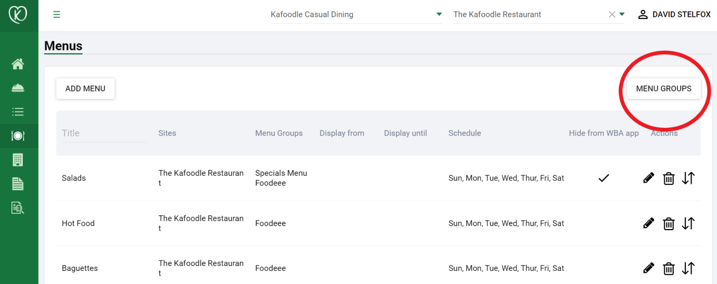Open Menu Groups

[664, 89]
